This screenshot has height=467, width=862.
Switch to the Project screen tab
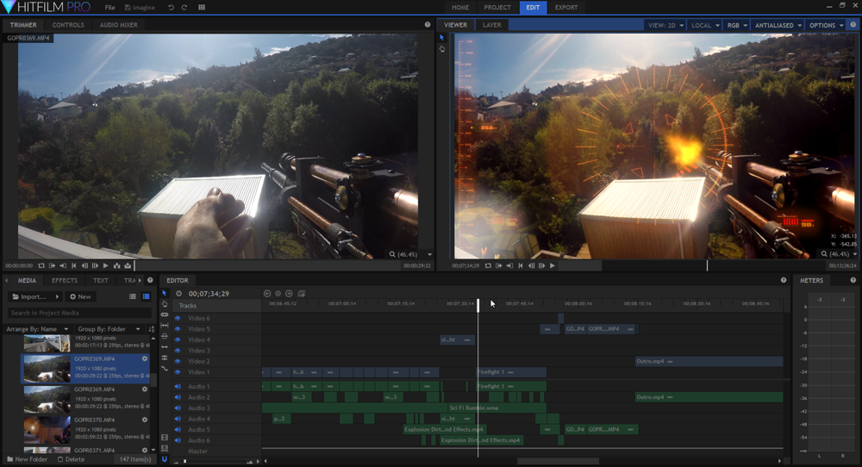pos(497,8)
